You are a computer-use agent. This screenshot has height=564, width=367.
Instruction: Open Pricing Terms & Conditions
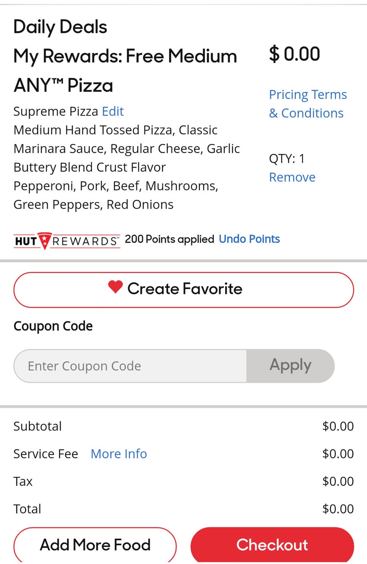[x=308, y=104]
